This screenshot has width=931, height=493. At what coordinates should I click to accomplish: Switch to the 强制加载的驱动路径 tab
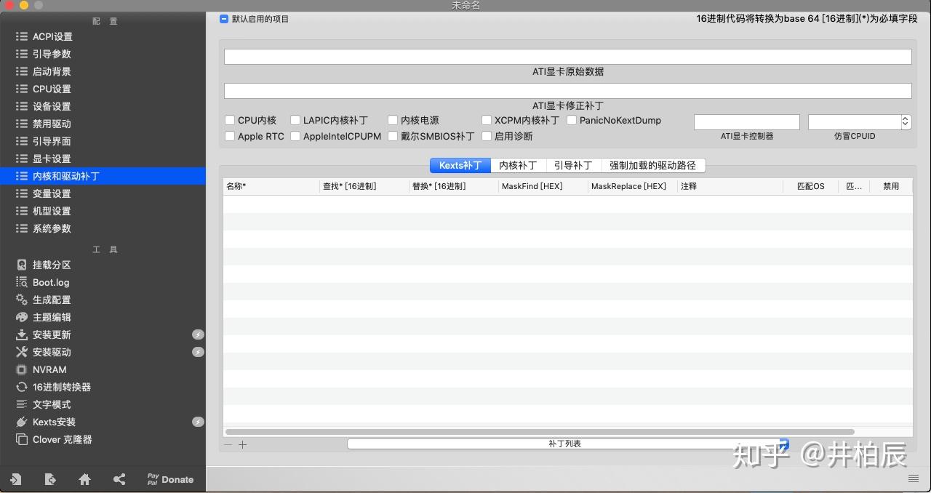652,165
